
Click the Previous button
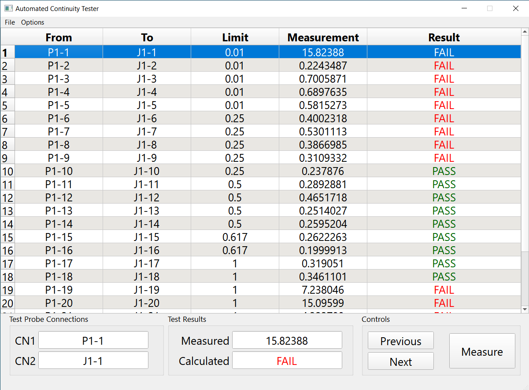coord(400,341)
